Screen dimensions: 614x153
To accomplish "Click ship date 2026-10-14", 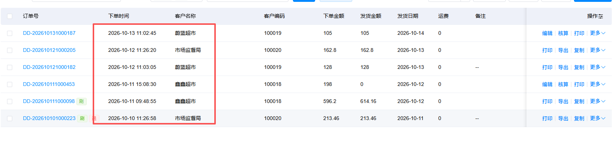I will point(411,33).
